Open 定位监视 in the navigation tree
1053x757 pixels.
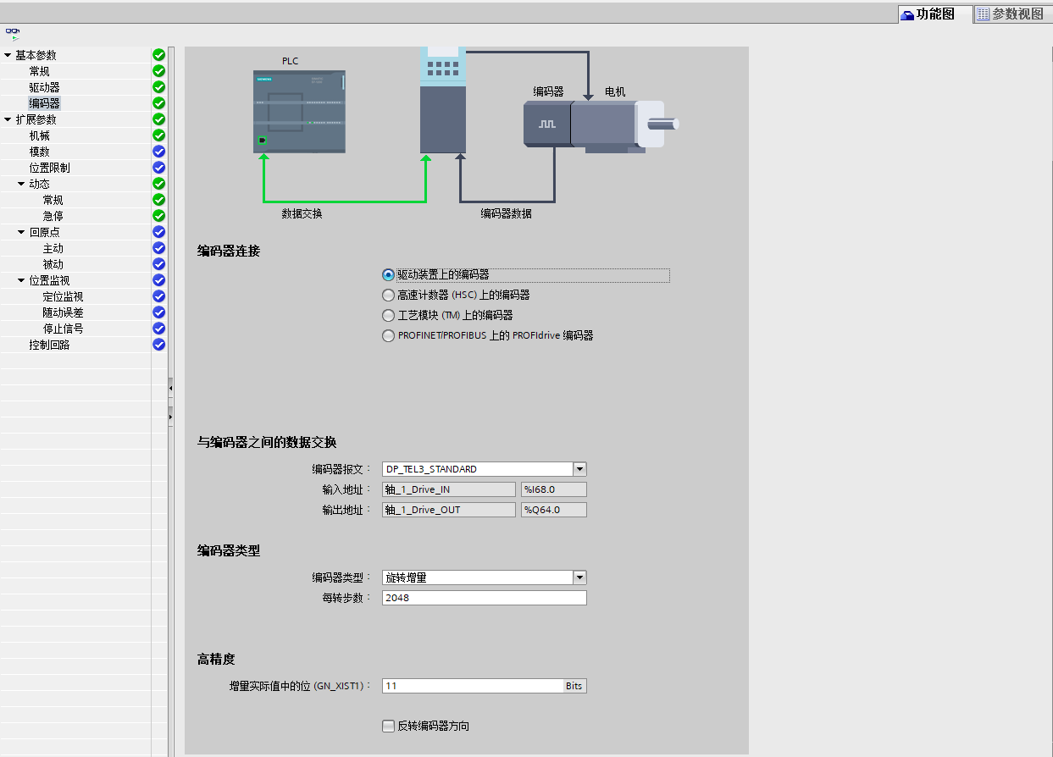point(64,296)
